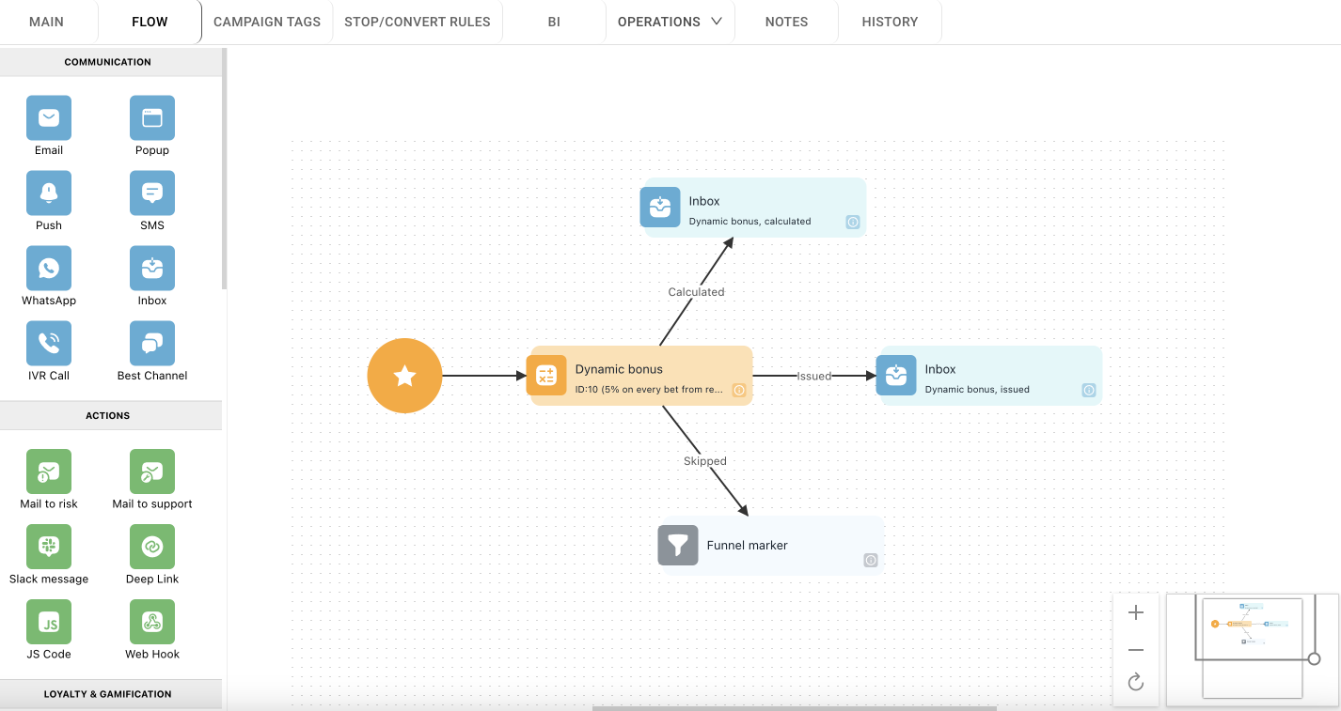Click the orange star start node
1341x711 pixels.
pyautogui.click(x=404, y=376)
